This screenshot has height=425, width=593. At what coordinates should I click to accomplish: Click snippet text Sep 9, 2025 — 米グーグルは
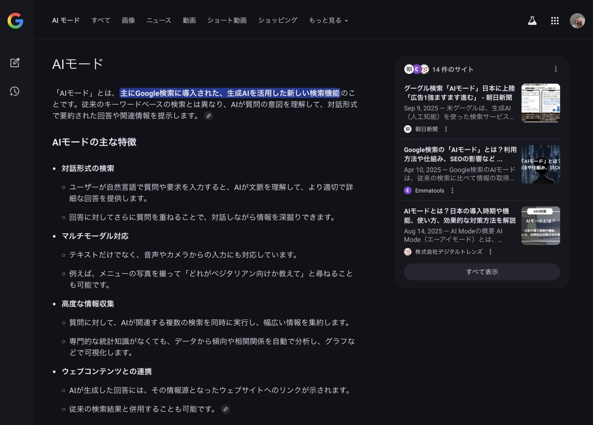click(459, 112)
